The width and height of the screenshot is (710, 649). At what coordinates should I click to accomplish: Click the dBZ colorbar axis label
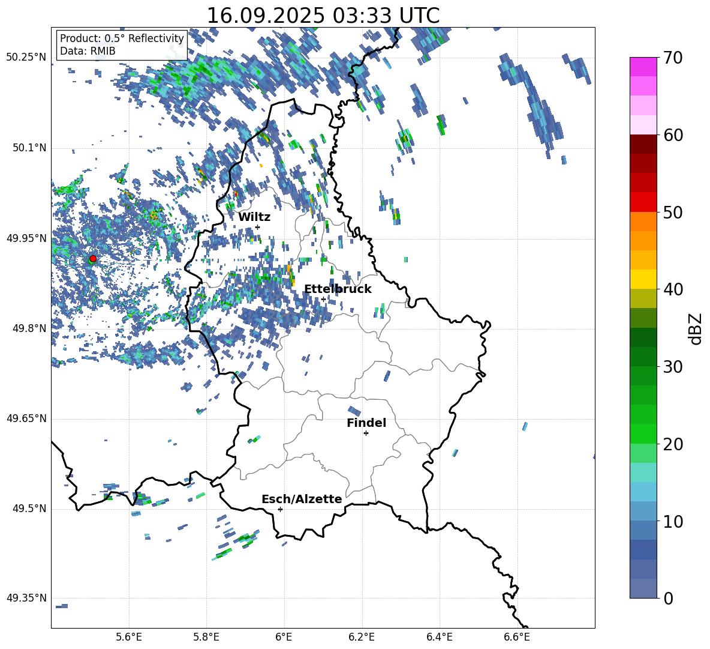pos(695,329)
